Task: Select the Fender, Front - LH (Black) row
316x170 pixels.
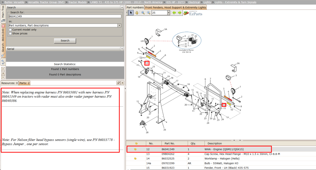Action: [x=221, y=168]
